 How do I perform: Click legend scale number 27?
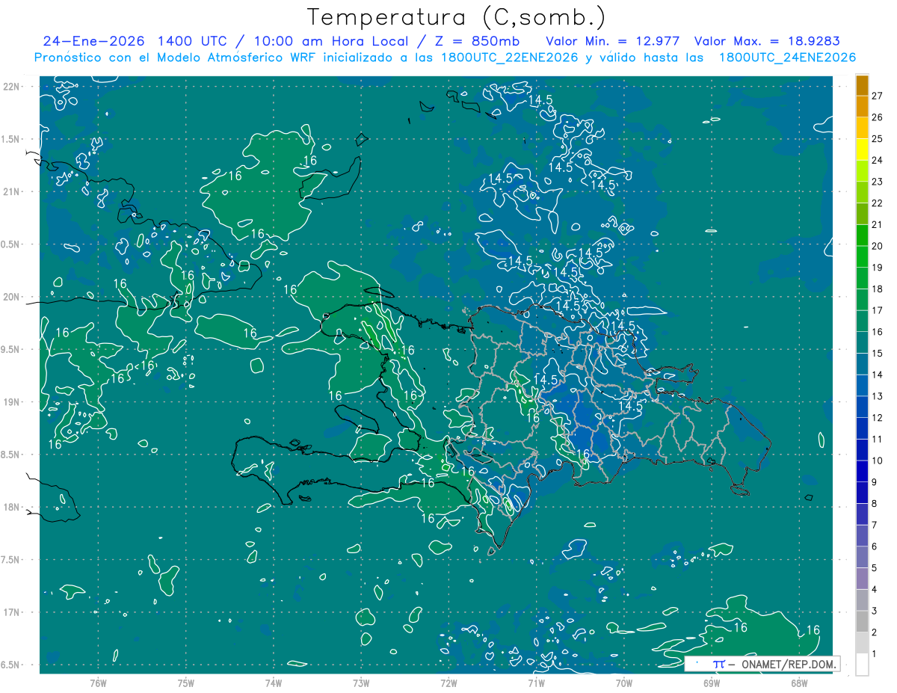[878, 96]
